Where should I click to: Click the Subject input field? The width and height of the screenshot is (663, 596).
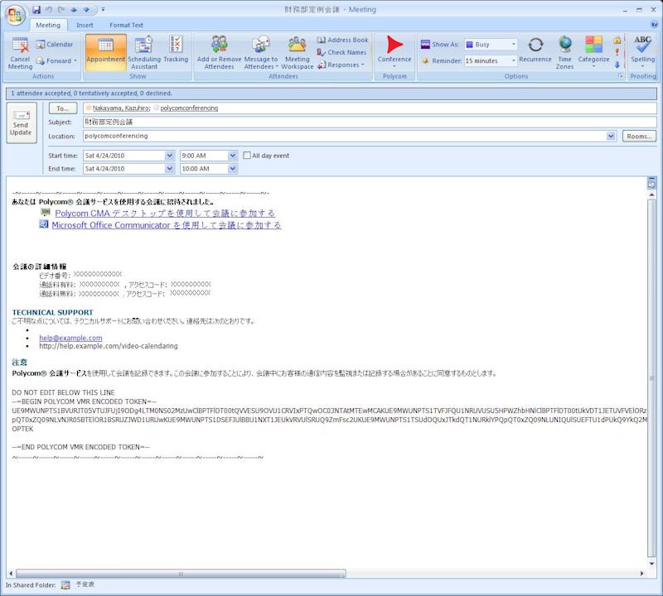pyautogui.click(x=369, y=123)
